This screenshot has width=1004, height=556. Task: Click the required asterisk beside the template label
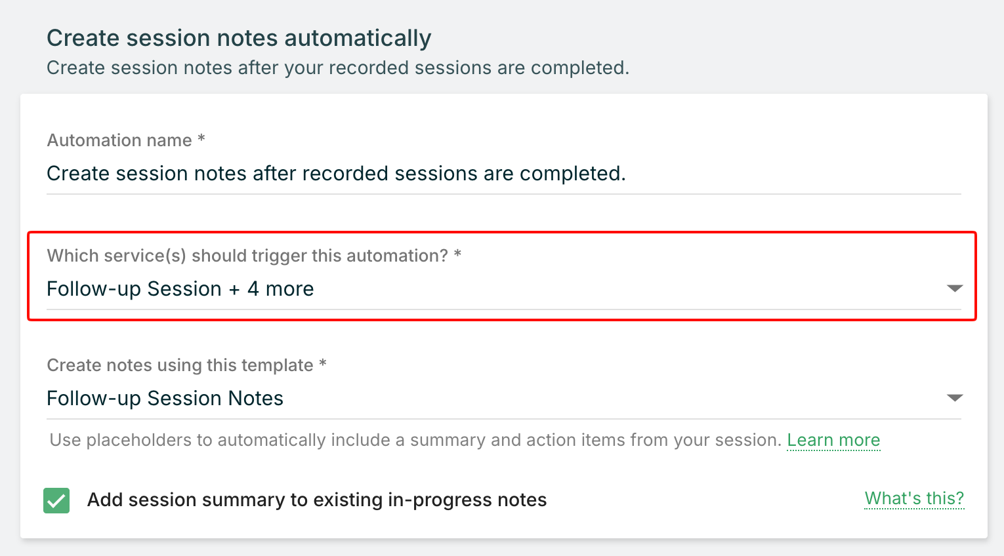point(323,363)
